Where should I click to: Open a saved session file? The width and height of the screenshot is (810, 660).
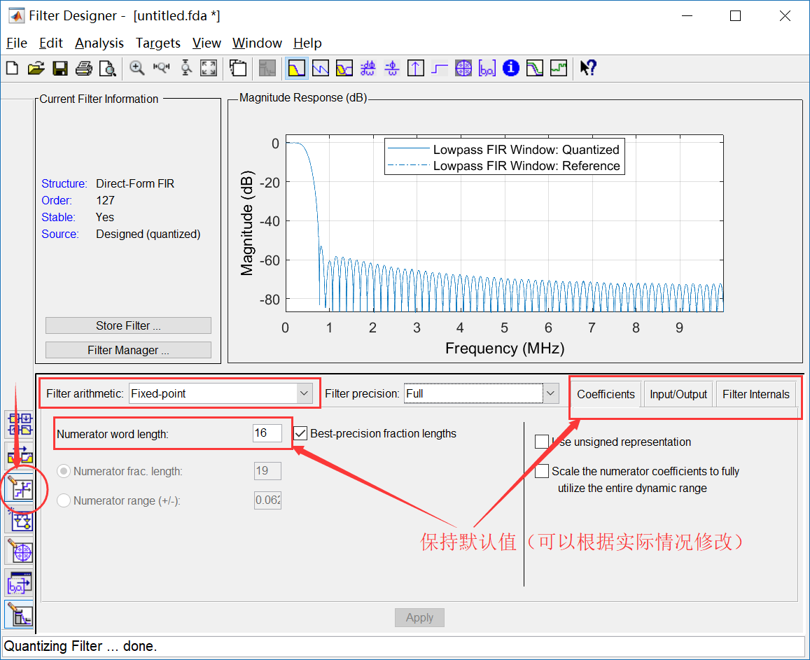[36, 68]
